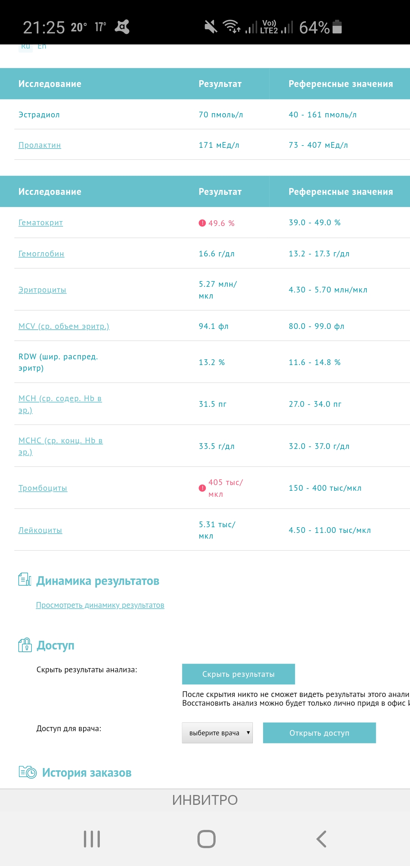This screenshot has width=410, height=866.
Task: Tap the red alert icon beside Гематокрит result
Action: [202, 223]
